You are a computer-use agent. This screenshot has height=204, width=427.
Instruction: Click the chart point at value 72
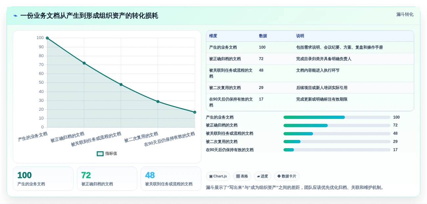coord(84,63)
